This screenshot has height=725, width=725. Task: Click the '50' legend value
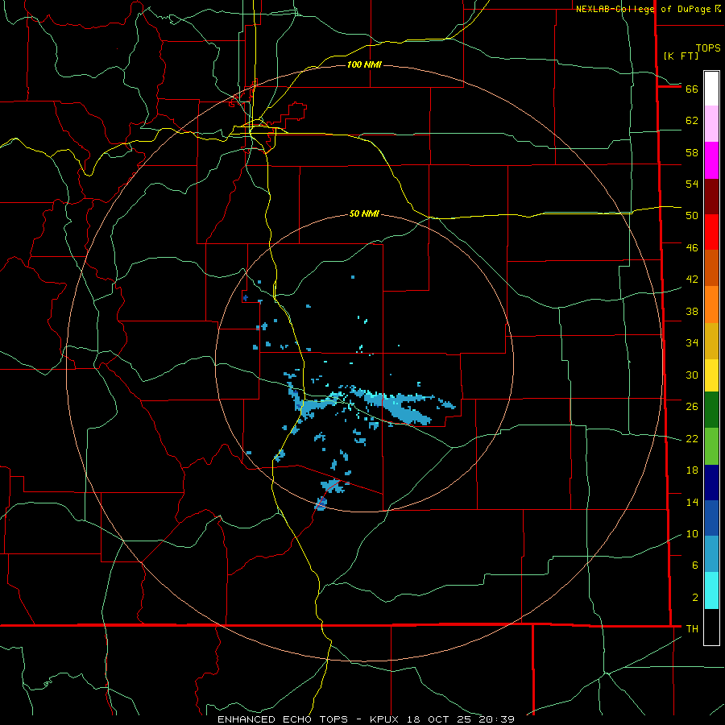[x=692, y=216]
